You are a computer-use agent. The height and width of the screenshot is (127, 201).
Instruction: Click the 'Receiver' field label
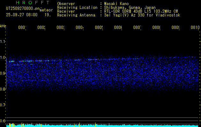coord(66,11)
